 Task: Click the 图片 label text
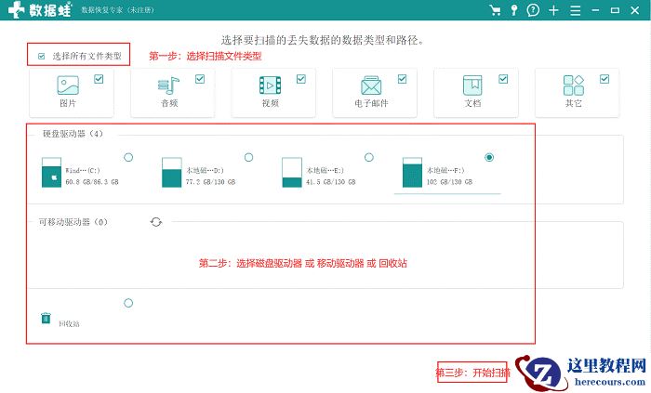pos(68,103)
